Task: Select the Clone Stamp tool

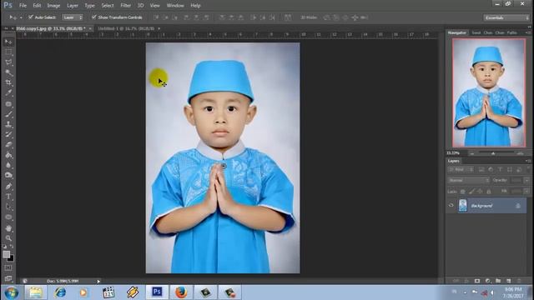Action: (x=8, y=124)
